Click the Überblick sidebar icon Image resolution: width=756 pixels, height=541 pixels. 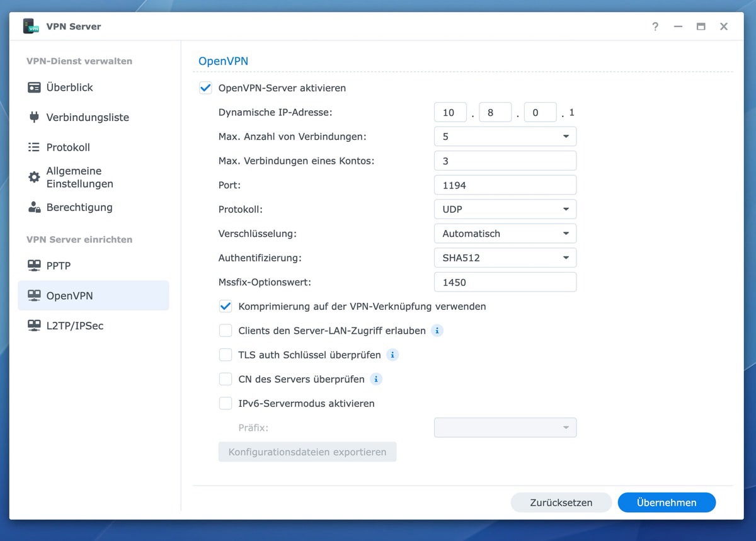34,88
